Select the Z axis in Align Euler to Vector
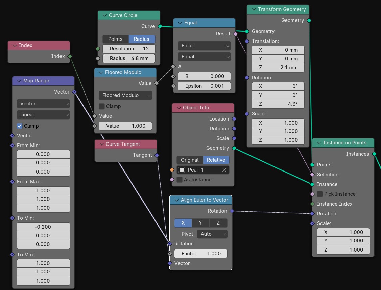Image resolution: width=381 pixels, height=290 pixels. click(x=218, y=223)
